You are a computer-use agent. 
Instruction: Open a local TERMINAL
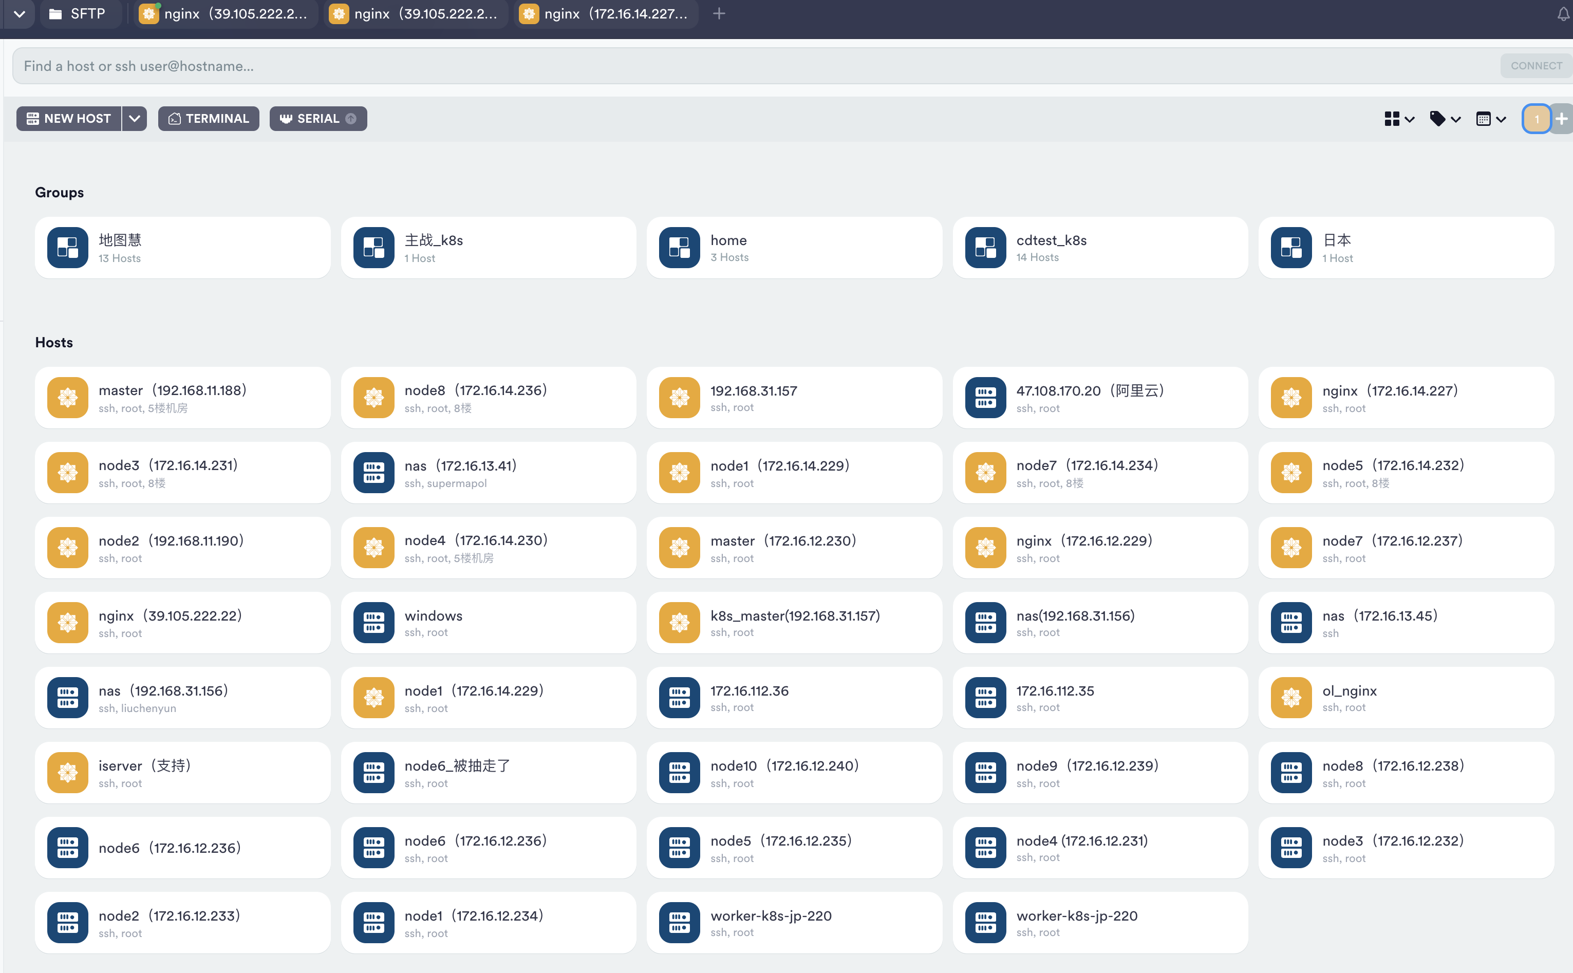(x=209, y=118)
